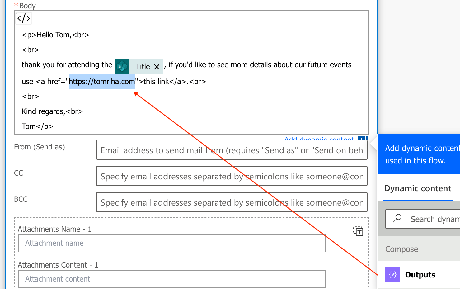Click the plus icon beside Add dynamic content
Viewport: 460px width, 289px height.
click(362, 140)
